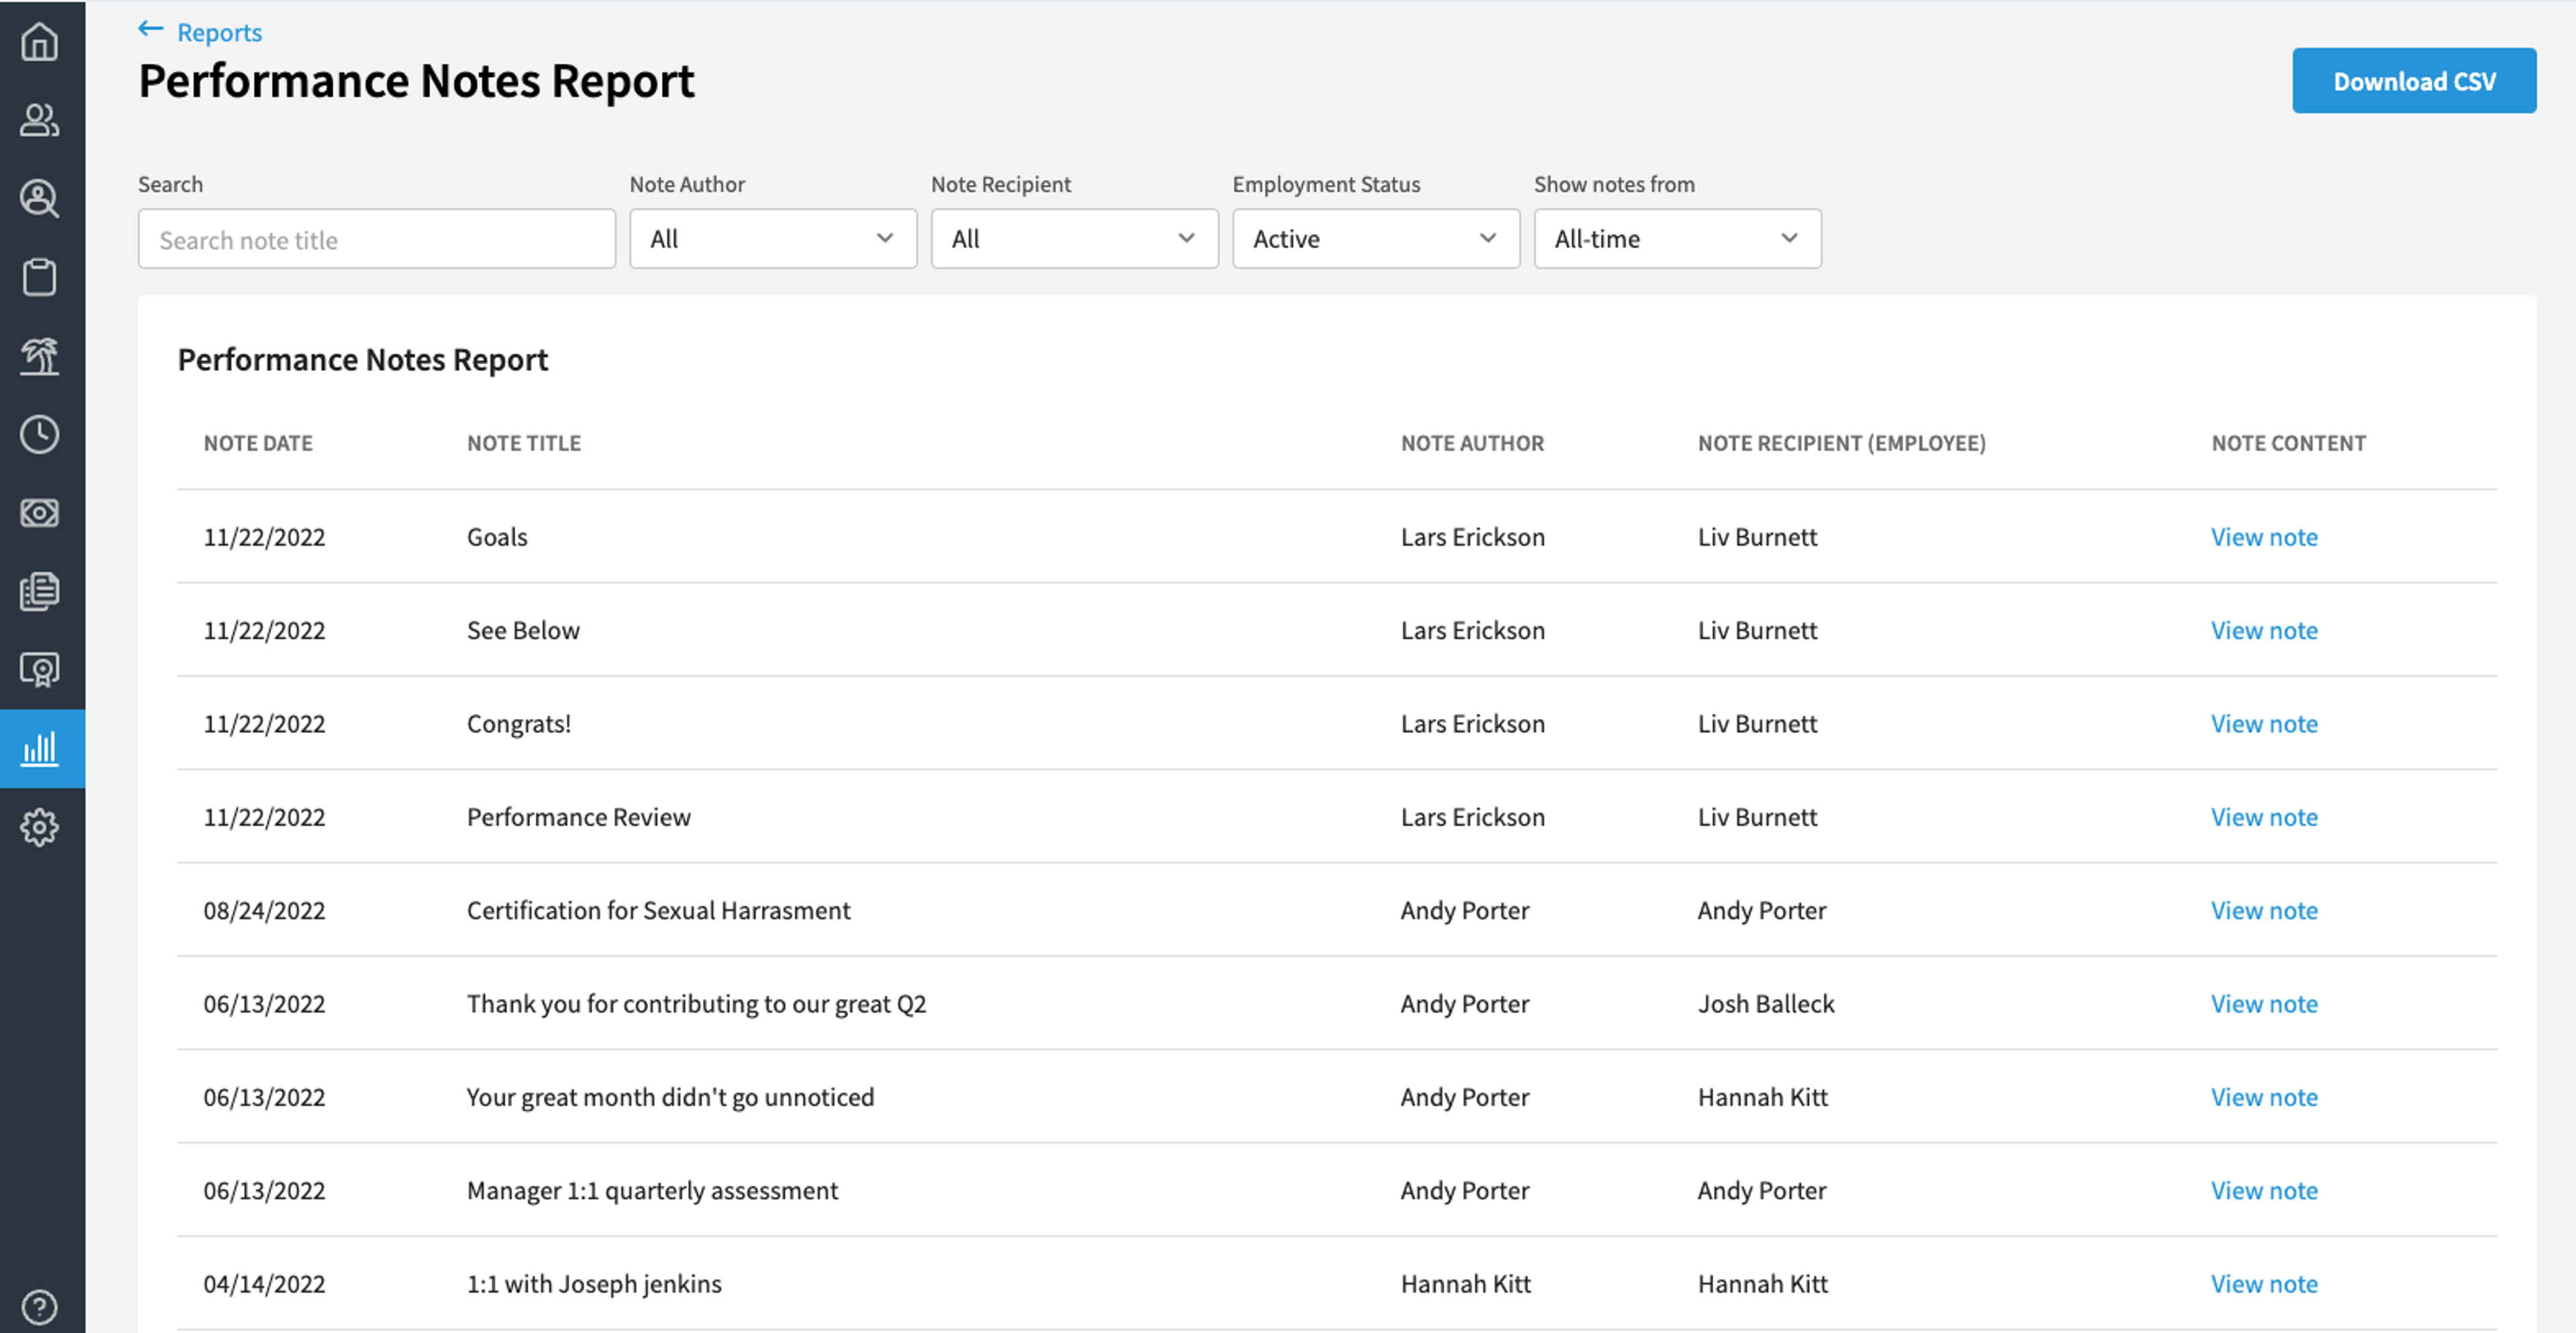2576x1333 pixels.
Task: View note for Your great month
Action: click(2264, 1097)
